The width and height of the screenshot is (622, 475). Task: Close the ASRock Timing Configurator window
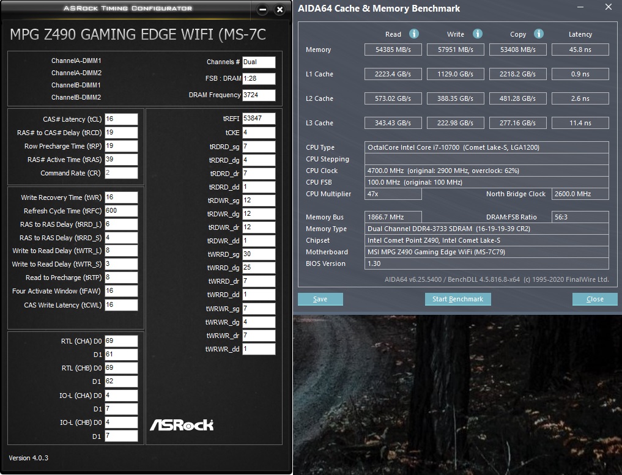[x=280, y=10]
